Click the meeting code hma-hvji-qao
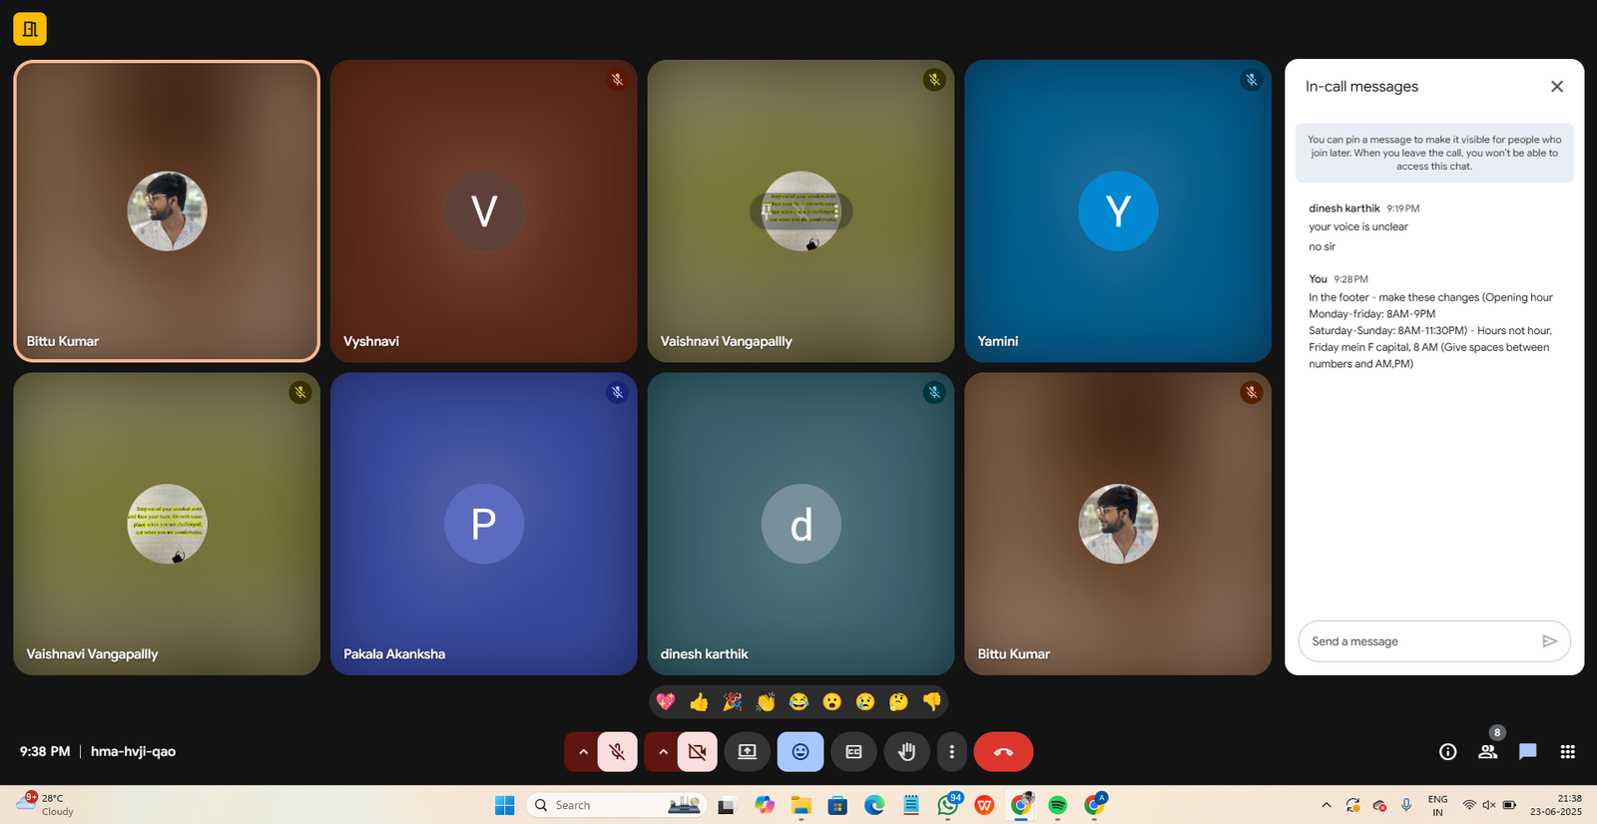This screenshot has width=1597, height=824. (x=133, y=751)
